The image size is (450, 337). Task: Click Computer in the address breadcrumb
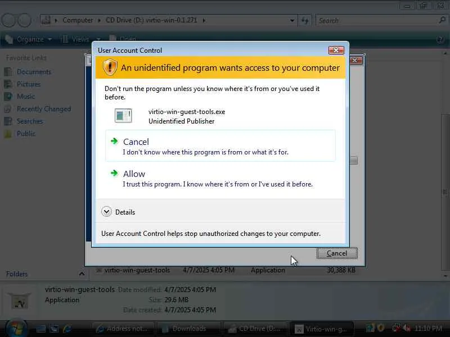(x=78, y=20)
